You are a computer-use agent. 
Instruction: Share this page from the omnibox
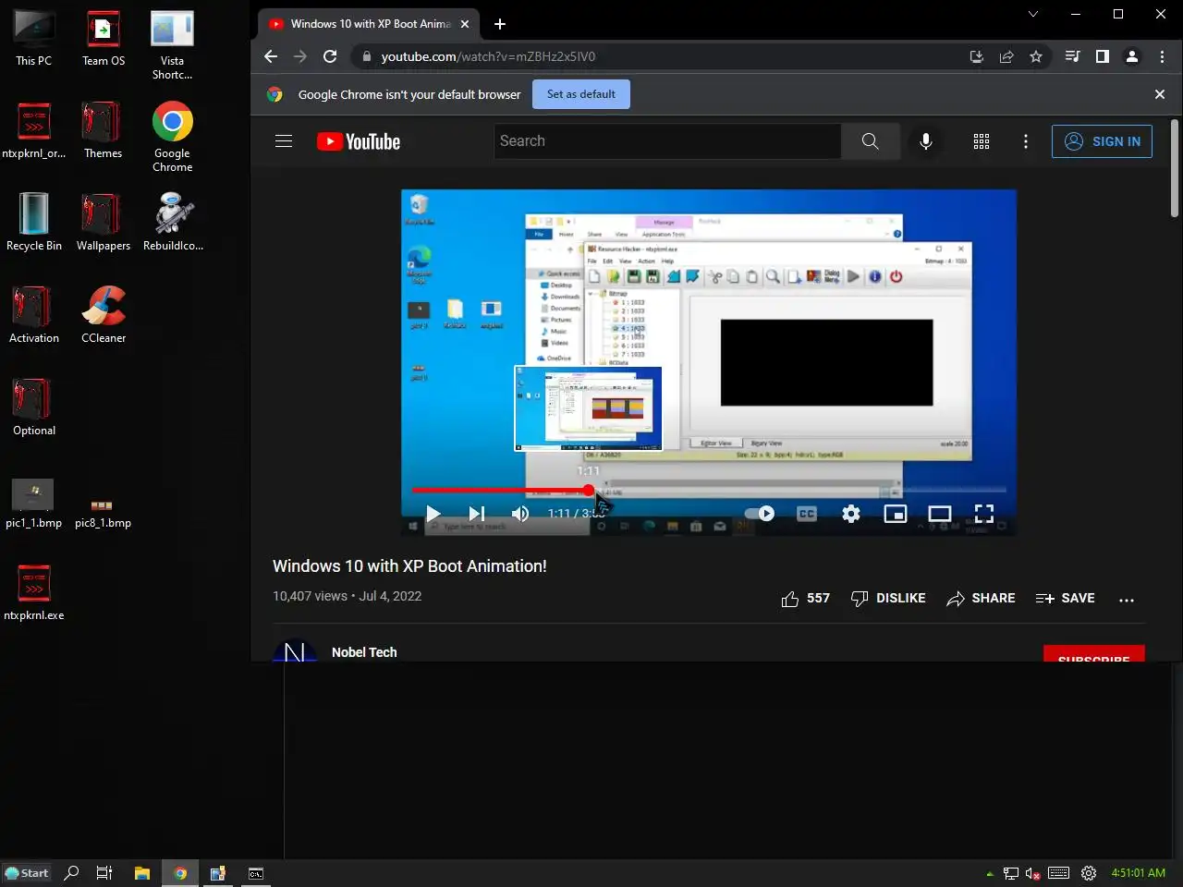point(1006,56)
